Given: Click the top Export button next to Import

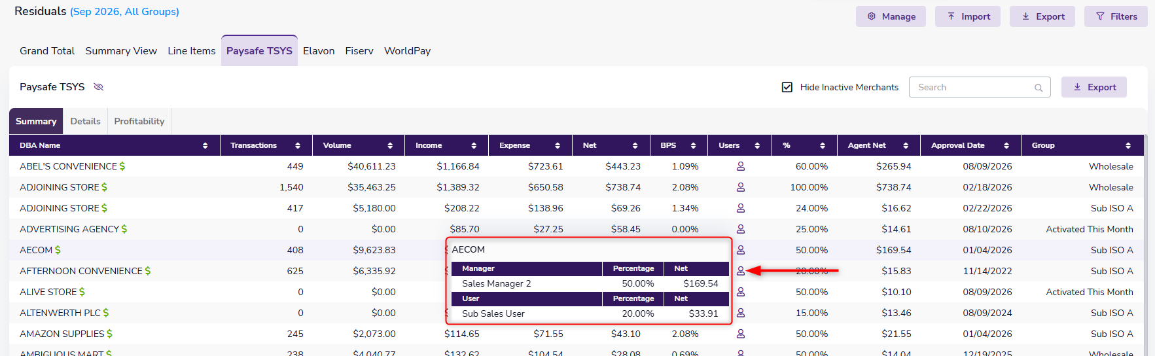Looking at the screenshot, I should [1042, 16].
